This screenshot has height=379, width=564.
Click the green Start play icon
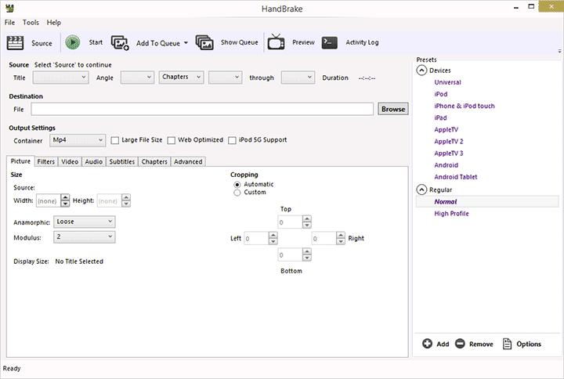(73, 42)
